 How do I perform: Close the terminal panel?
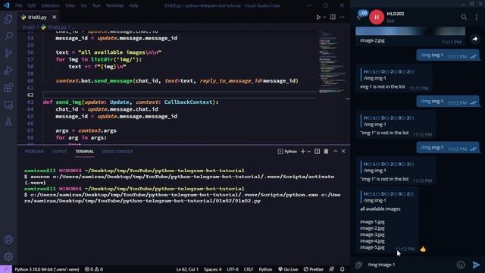343,152
